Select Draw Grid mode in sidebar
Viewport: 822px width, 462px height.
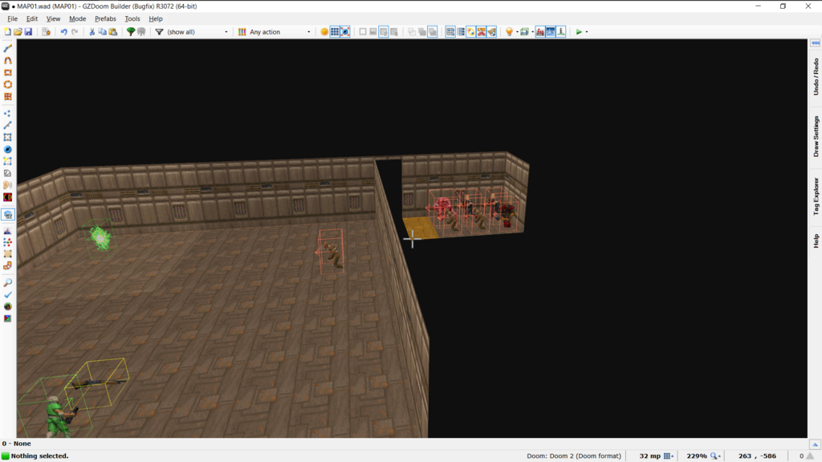(x=7, y=96)
